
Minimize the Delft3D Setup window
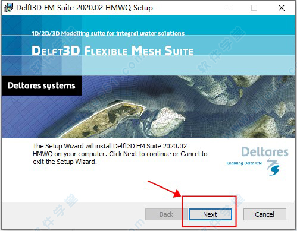click(227, 8)
